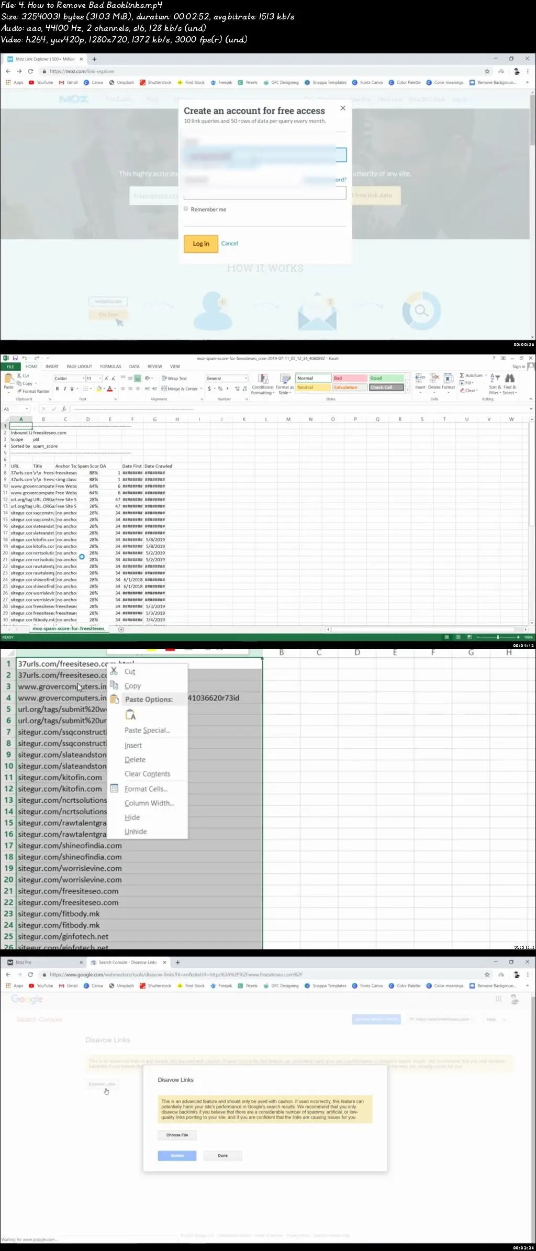Open the font size dropdown showing 11
Screen dimensions: 536x1251
click(100, 378)
